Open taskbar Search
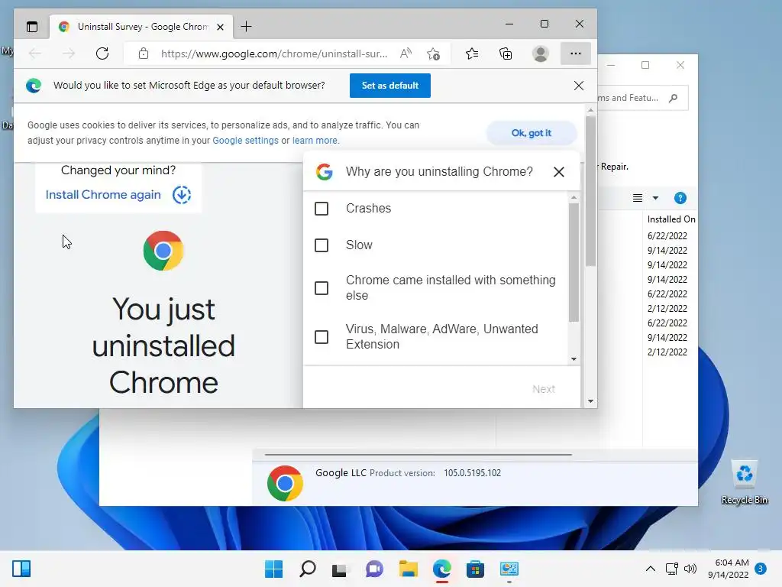782x587 pixels. point(307,569)
